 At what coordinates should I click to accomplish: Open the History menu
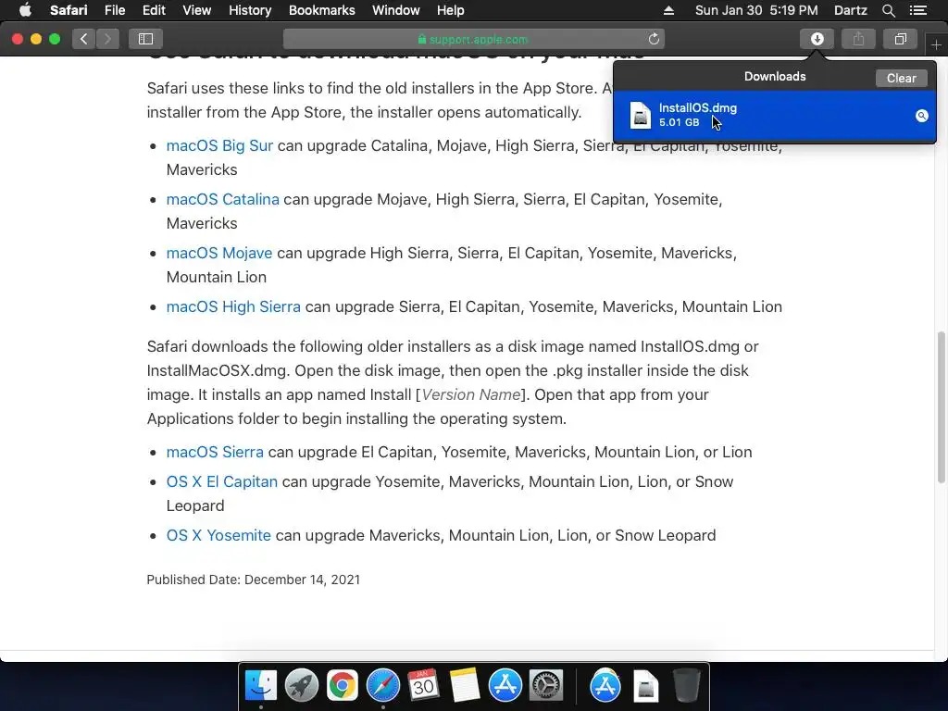pyautogui.click(x=250, y=10)
